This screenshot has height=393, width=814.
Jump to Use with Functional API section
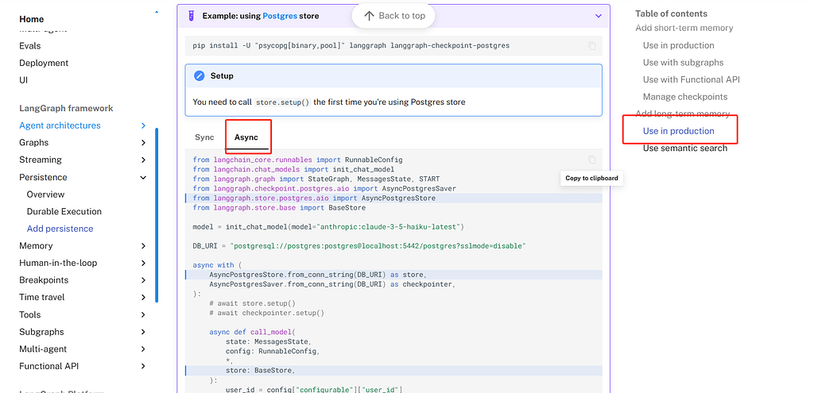click(692, 79)
